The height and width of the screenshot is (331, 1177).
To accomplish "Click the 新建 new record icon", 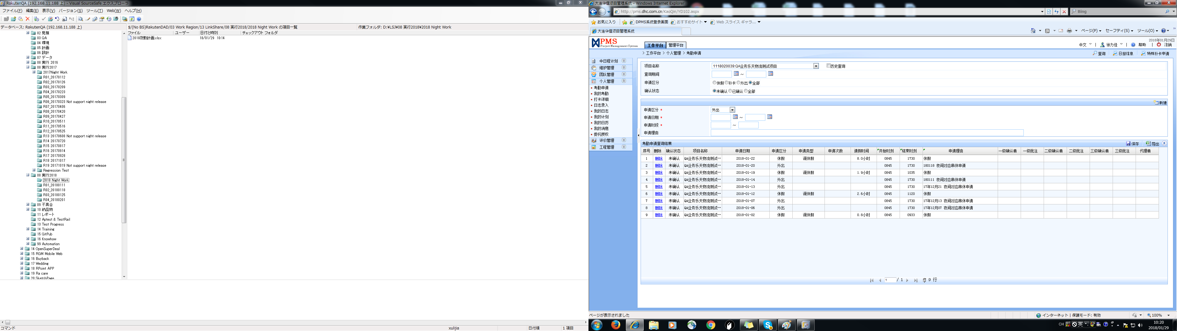I will coord(1156,103).
